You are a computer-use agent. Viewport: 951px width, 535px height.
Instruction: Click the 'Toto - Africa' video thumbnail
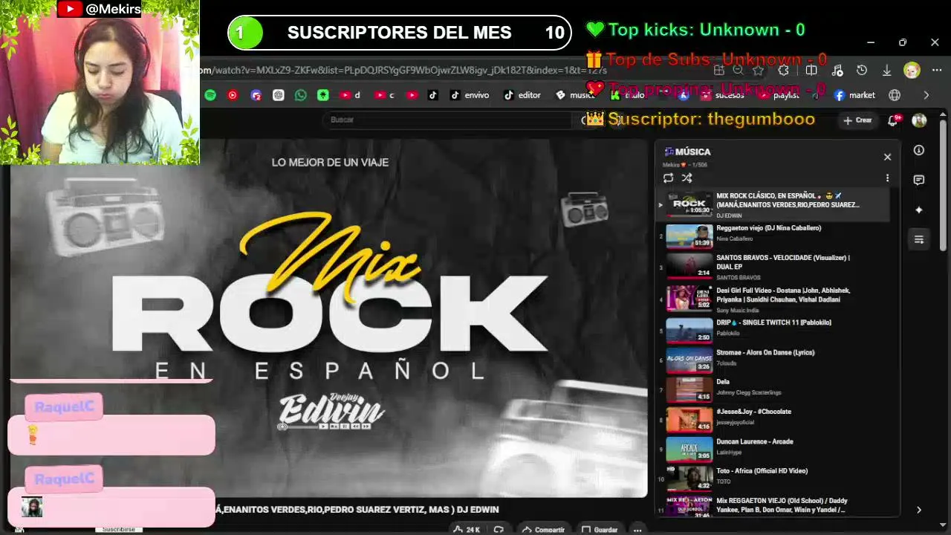pyautogui.click(x=689, y=479)
